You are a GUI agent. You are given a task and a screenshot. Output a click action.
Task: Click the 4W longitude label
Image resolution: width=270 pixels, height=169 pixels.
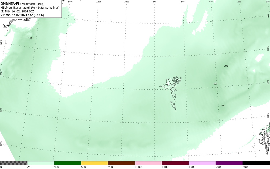coord(211,2)
